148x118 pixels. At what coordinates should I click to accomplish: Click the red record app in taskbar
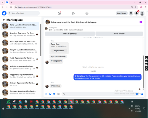31,101
